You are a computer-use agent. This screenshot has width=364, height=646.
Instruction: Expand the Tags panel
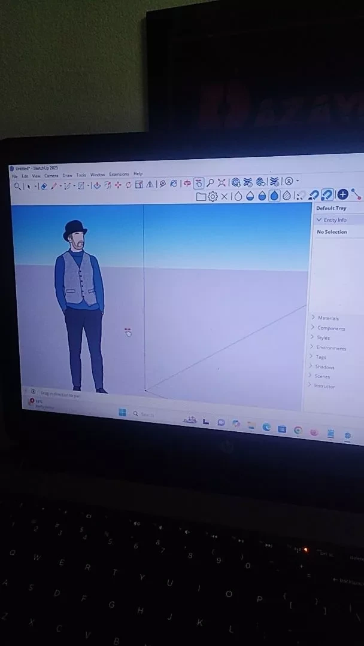[311, 356]
